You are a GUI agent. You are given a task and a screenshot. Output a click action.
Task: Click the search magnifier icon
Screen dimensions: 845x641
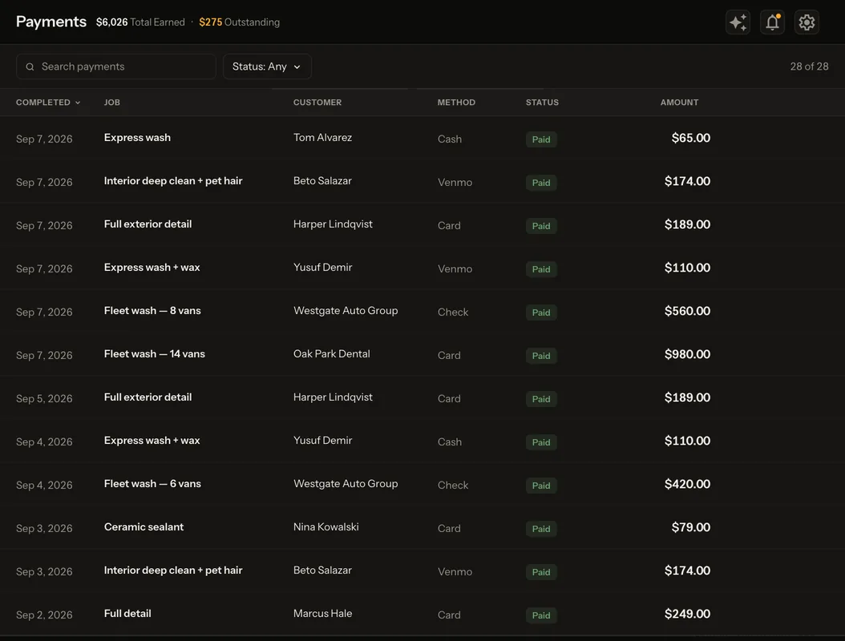click(30, 67)
